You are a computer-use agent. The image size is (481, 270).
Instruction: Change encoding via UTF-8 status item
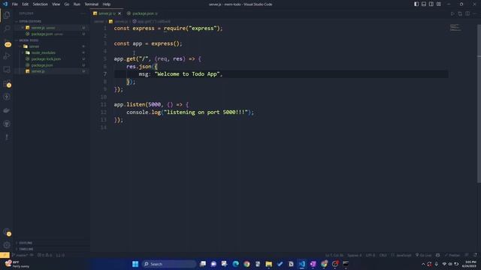tap(371, 255)
